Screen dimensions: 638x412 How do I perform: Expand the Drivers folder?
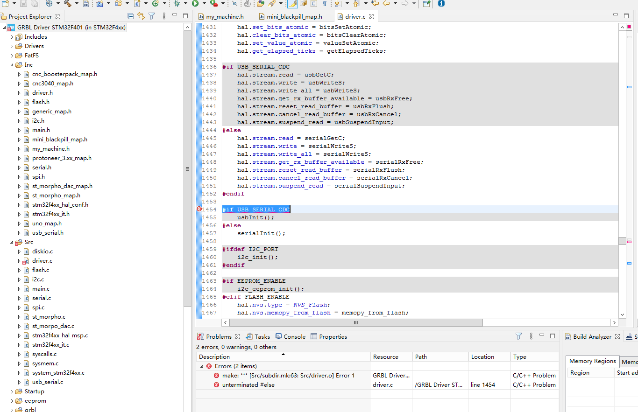click(x=12, y=46)
